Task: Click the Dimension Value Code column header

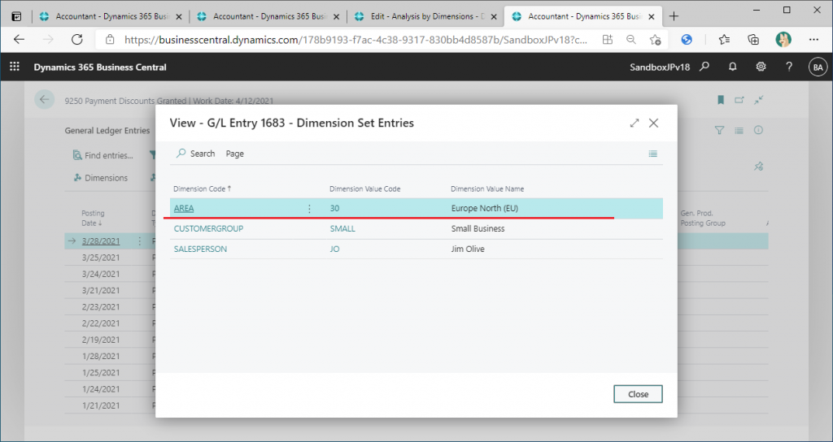Action: point(365,188)
